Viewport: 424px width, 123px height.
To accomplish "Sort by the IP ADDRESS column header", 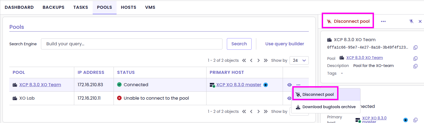I will (x=91, y=72).
